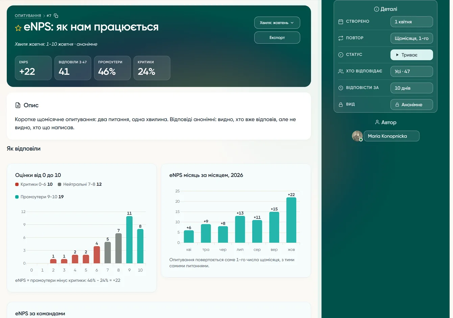Click the repeat icon beside ПОВТОР
This screenshot has height=318, width=453.
341,38
